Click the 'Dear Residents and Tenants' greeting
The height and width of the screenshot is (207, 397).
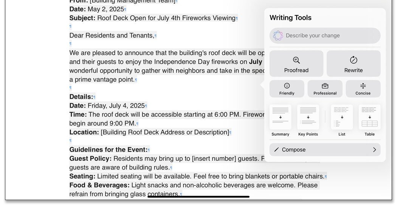tap(112, 35)
